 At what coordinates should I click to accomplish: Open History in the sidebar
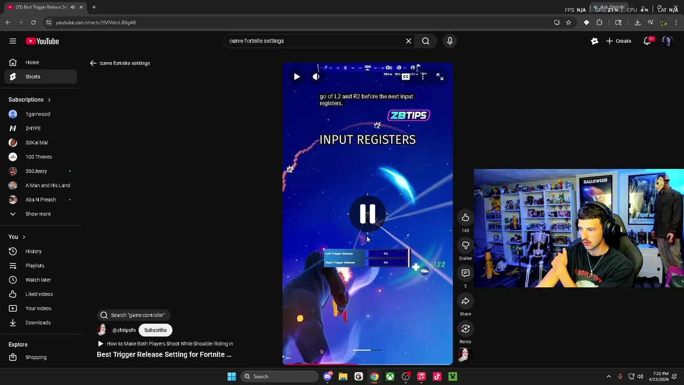pyautogui.click(x=41, y=251)
